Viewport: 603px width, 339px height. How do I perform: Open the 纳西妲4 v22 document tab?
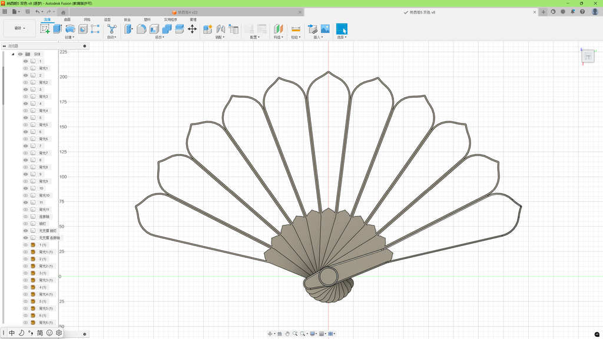tap(187, 12)
